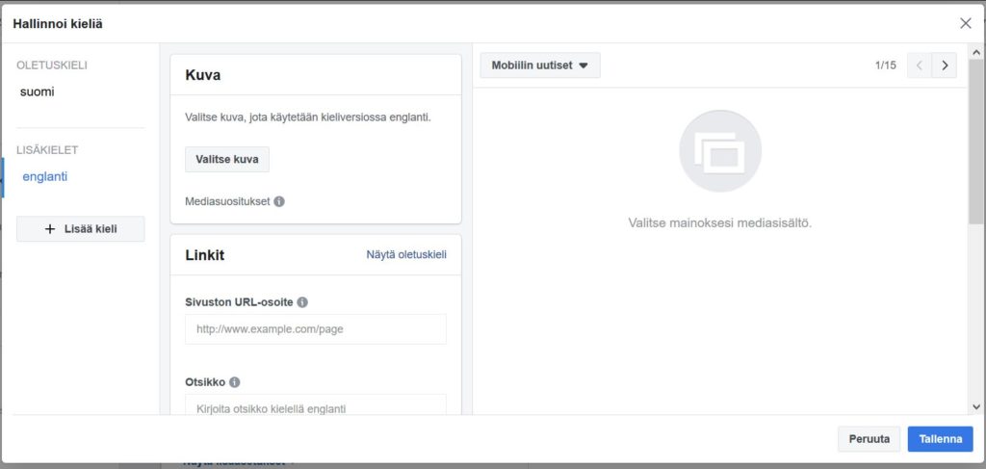The width and height of the screenshot is (986, 469).
Task: Click the scrollbar up arrow
Action: point(976,52)
